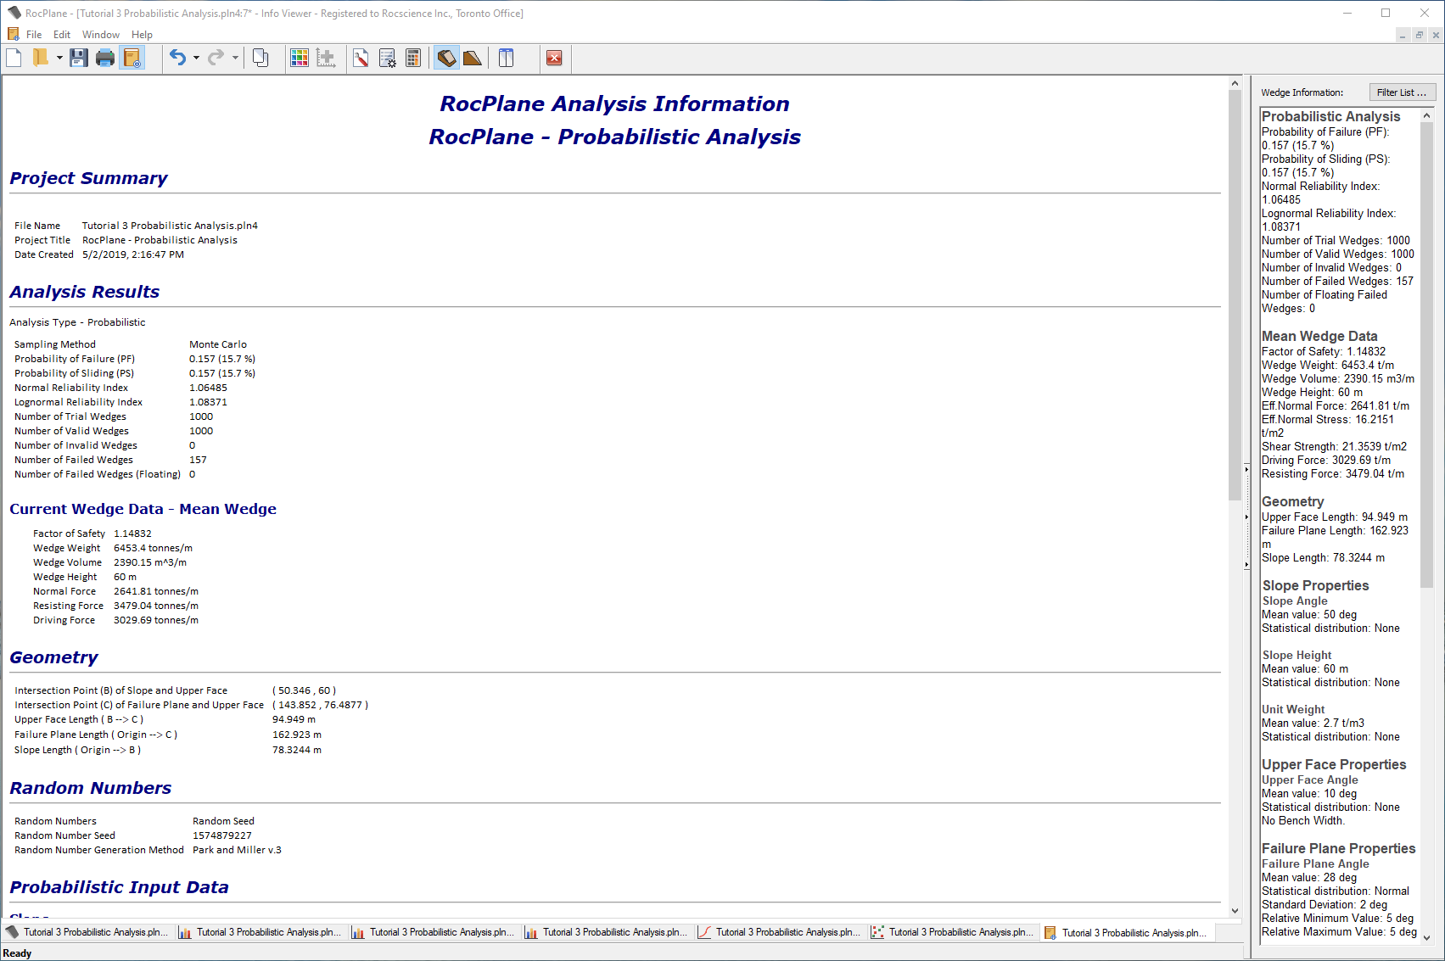This screenshot has width=1445, height=961.
Task: Click the 'Mean Wedge Data' heading in sidebar
Action: (1319, 336)
